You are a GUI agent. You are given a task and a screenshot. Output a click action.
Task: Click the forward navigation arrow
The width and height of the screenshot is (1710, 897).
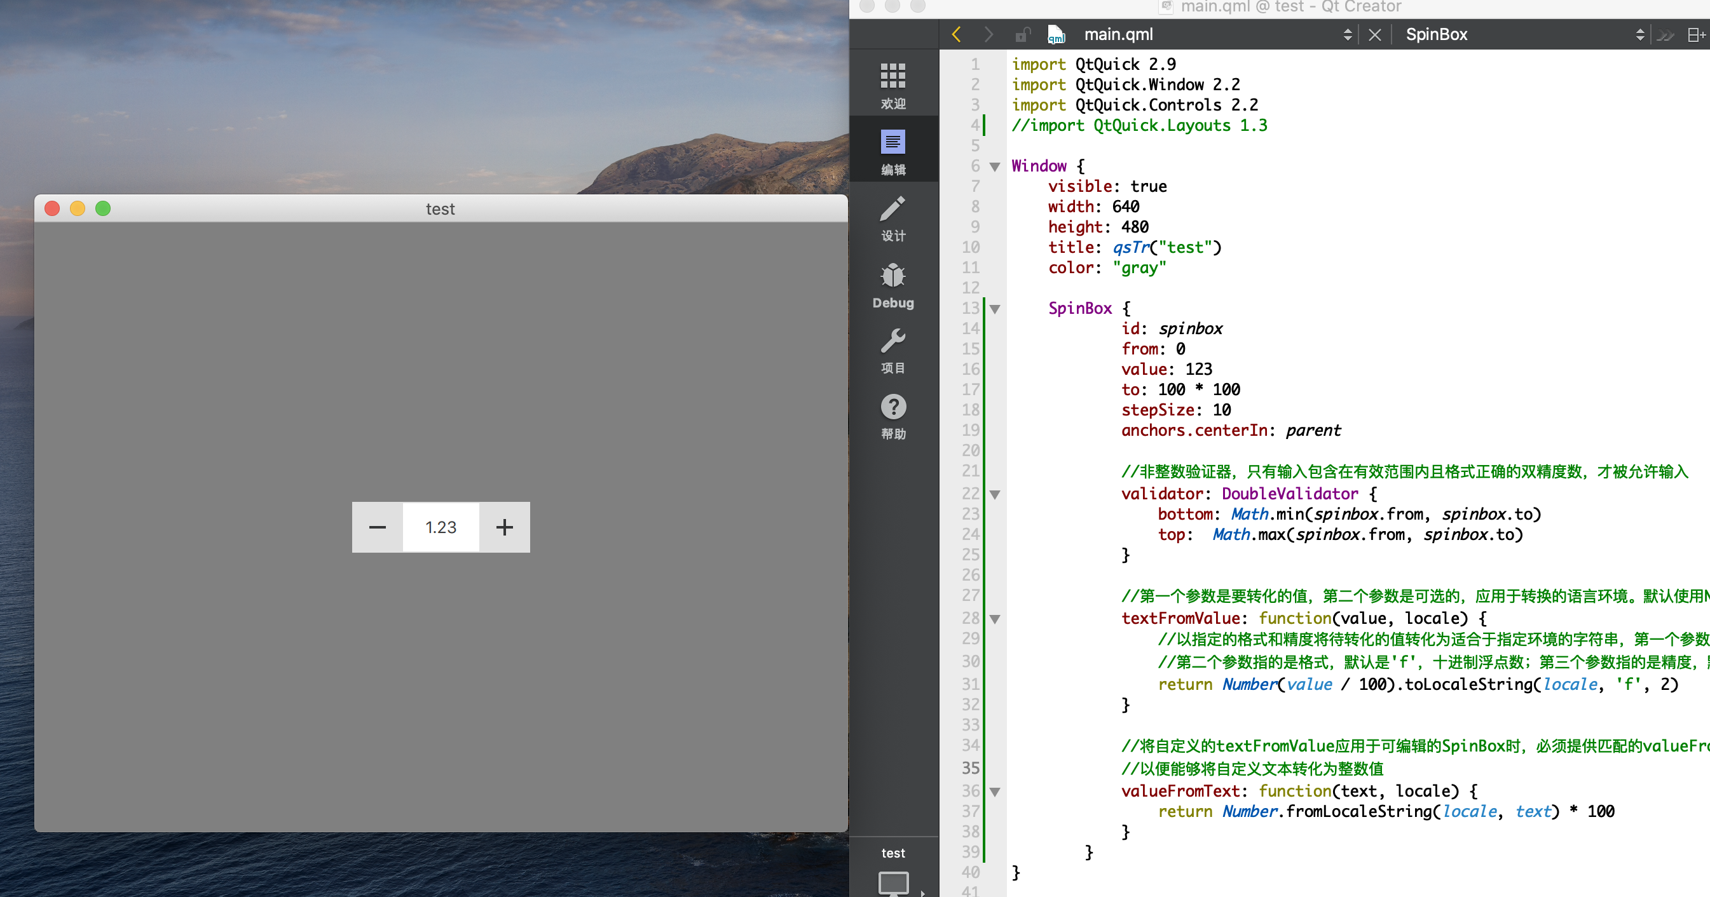coord(988,34)
